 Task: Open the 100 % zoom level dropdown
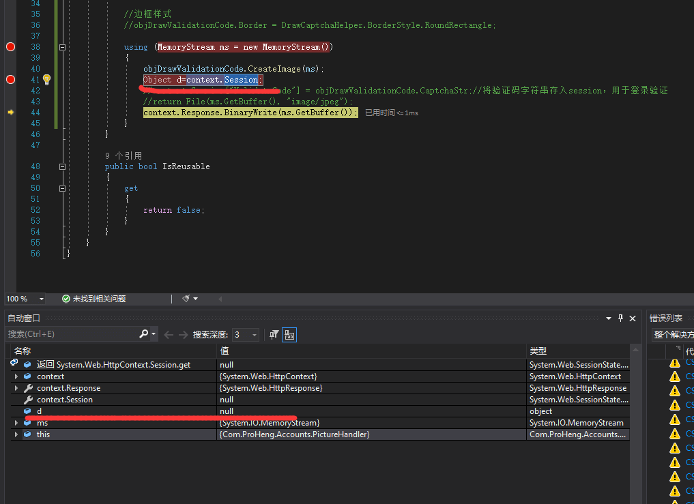(42, 299)
